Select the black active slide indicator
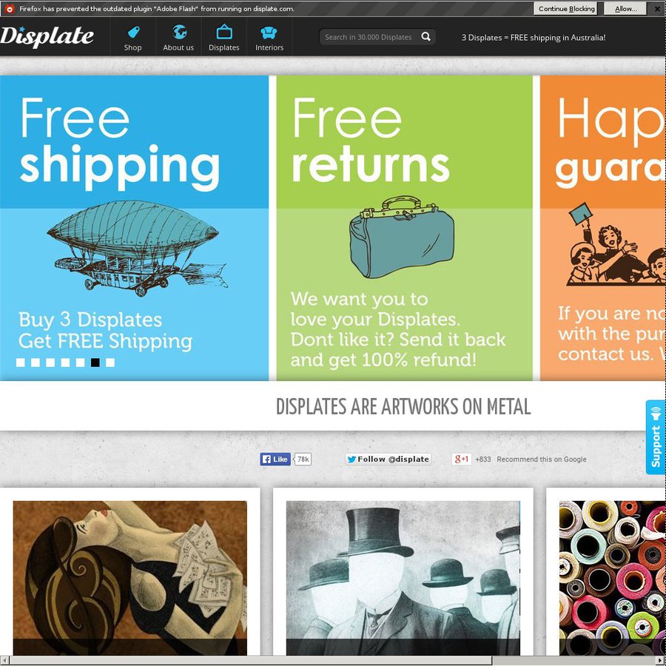 pos(95,363)
